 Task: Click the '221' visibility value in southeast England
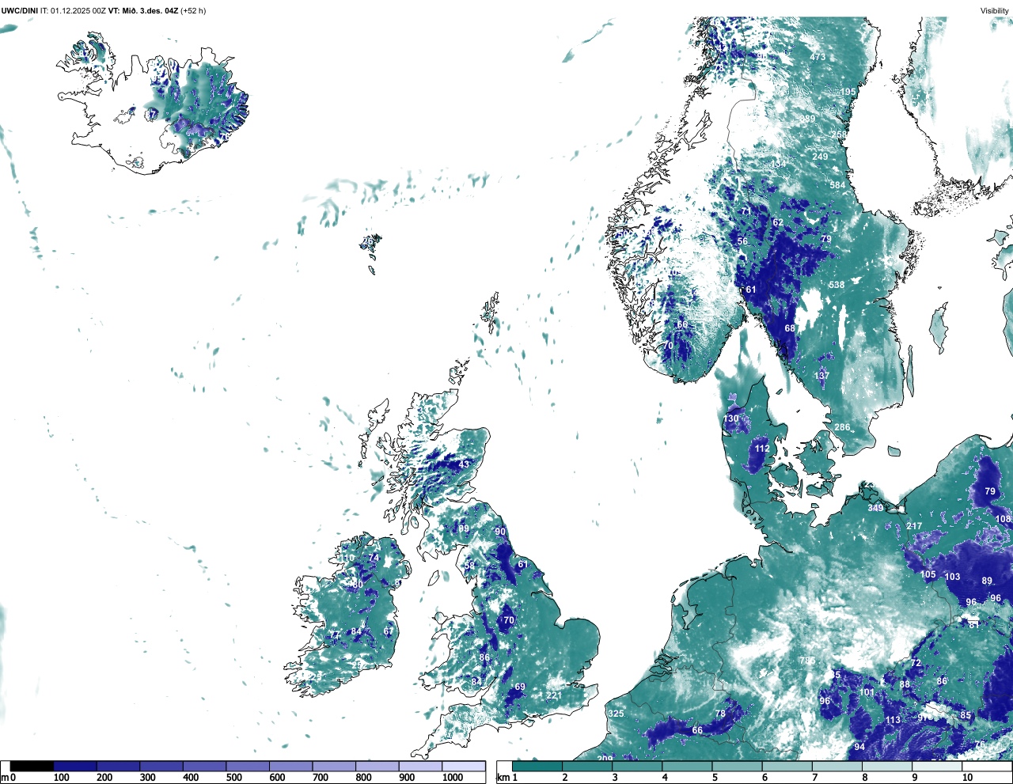(554, 696)
